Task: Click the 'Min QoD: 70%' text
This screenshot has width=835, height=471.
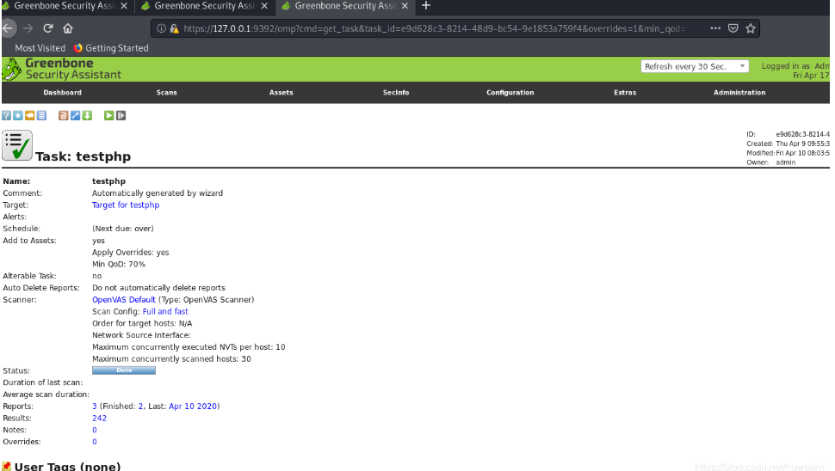Action: 119,264
